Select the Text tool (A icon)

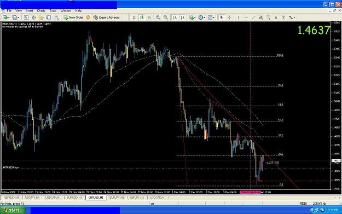[x=276, y=18]
